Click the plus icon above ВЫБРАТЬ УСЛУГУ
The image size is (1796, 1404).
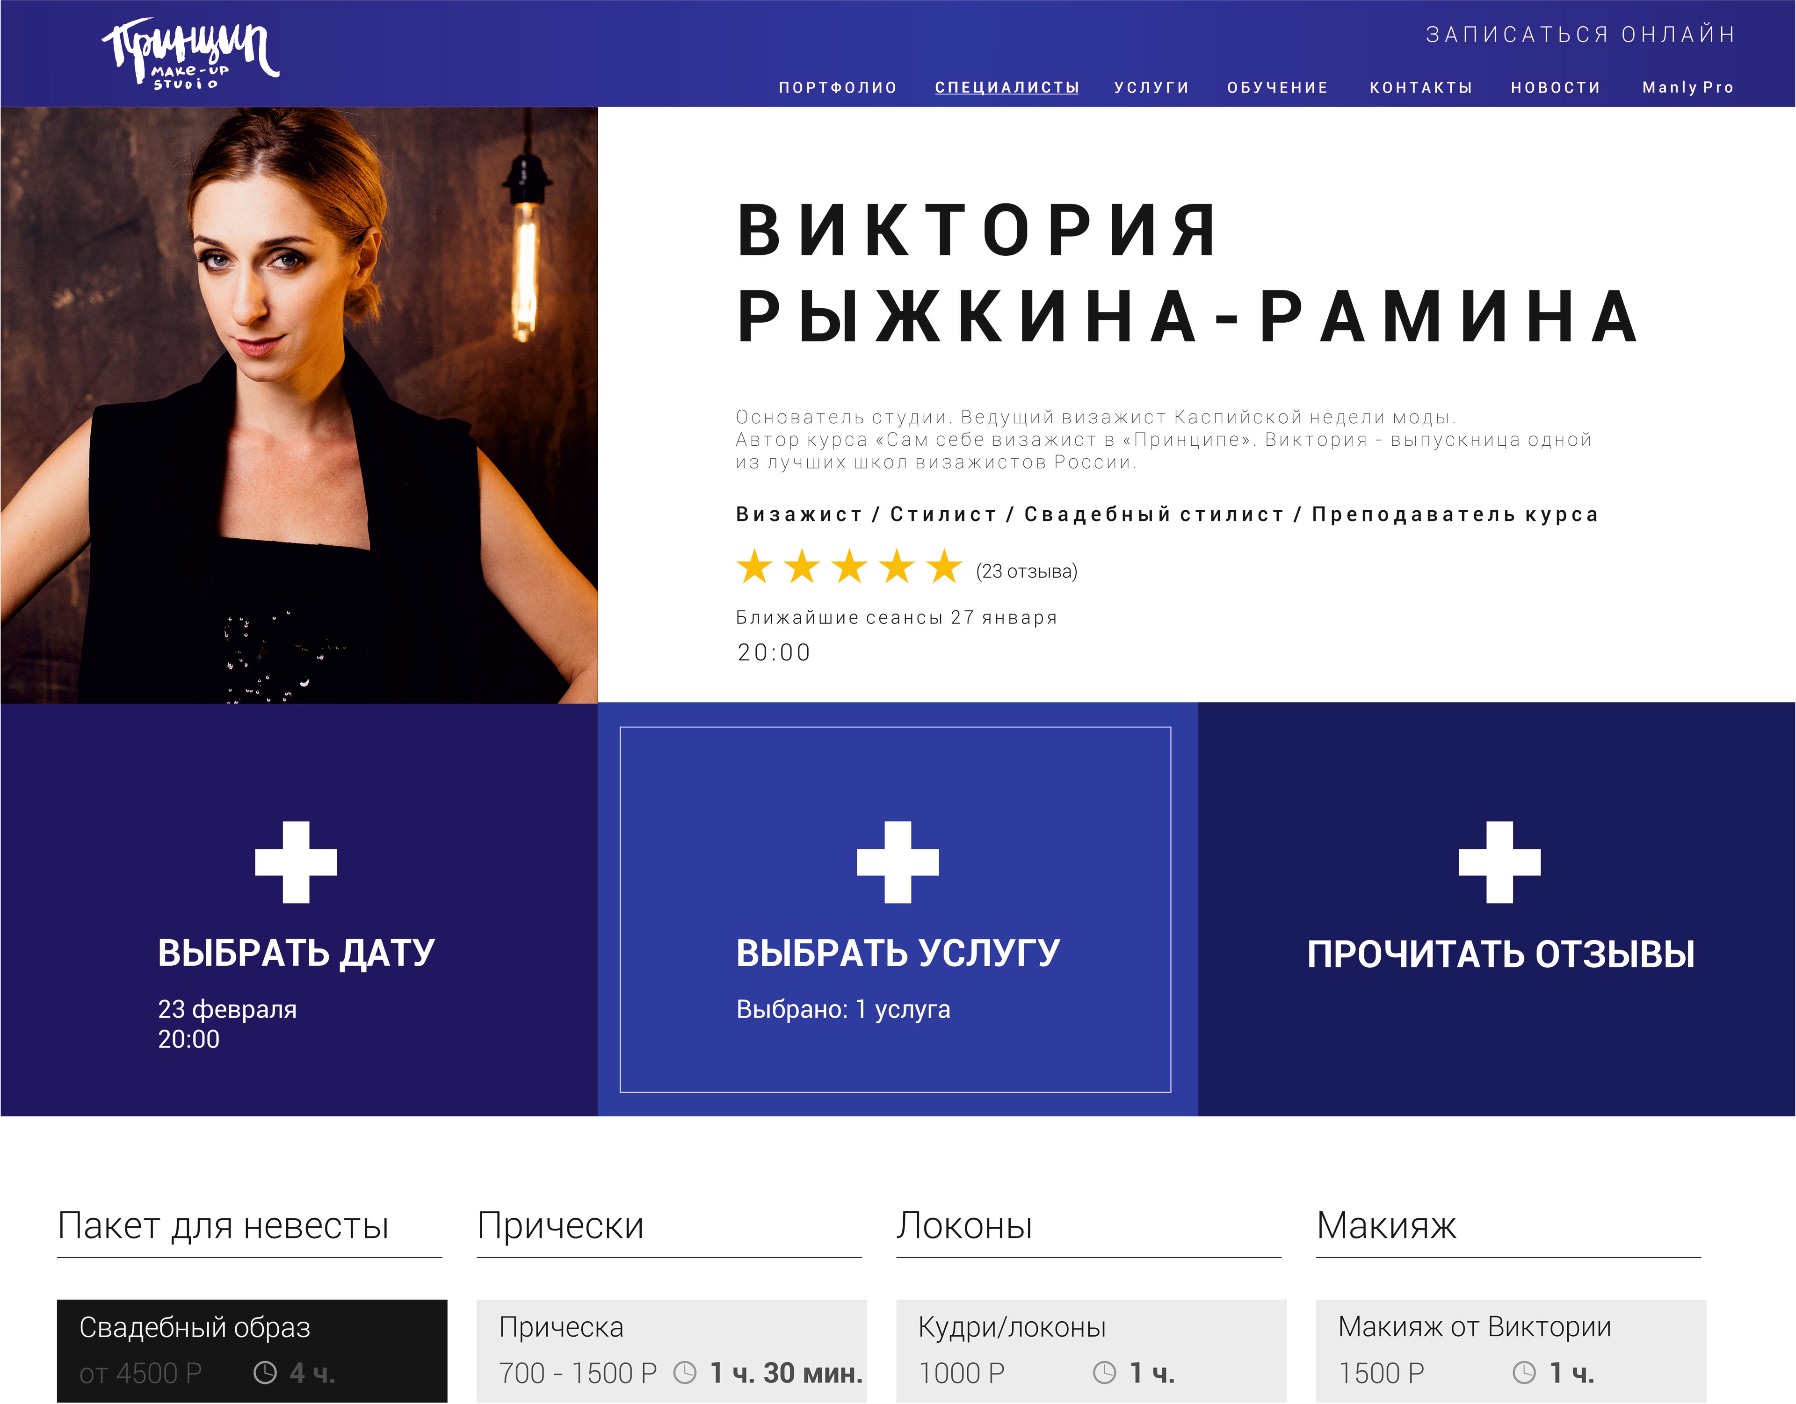click(897, 862)
